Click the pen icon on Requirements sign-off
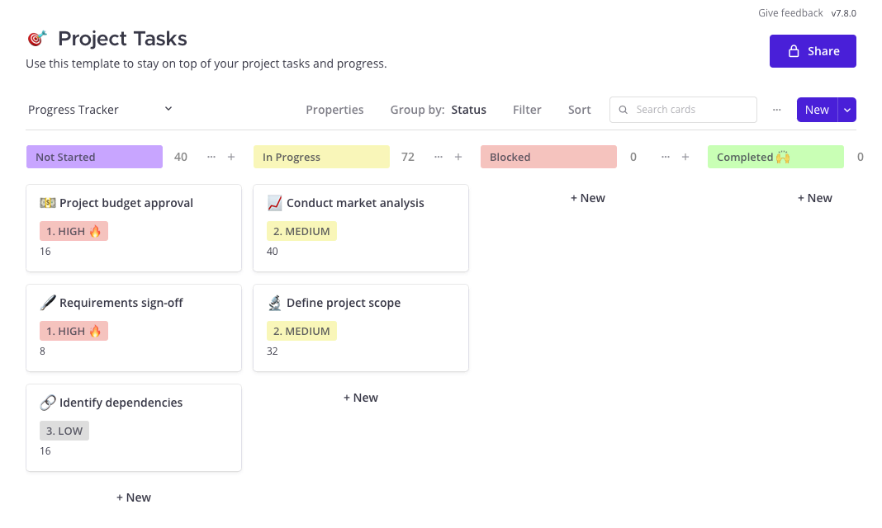This screenshot has width=882, height=528. [x=48, y=303]
